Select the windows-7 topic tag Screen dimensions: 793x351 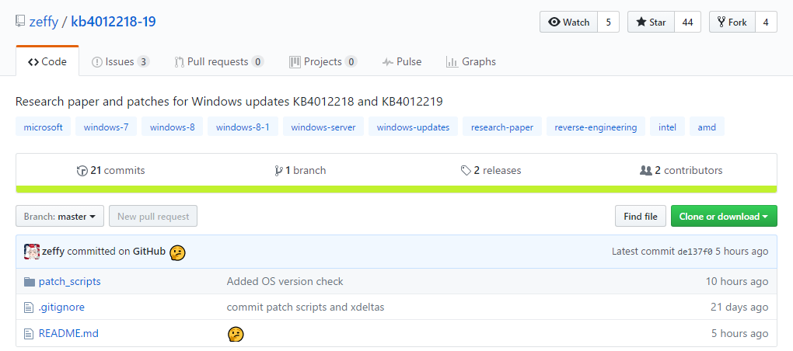107,127
